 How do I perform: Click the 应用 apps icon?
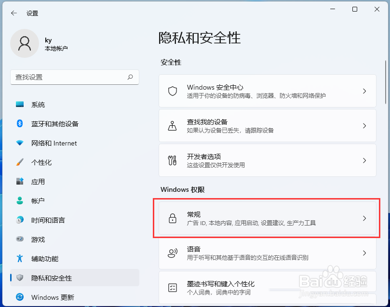20,181
